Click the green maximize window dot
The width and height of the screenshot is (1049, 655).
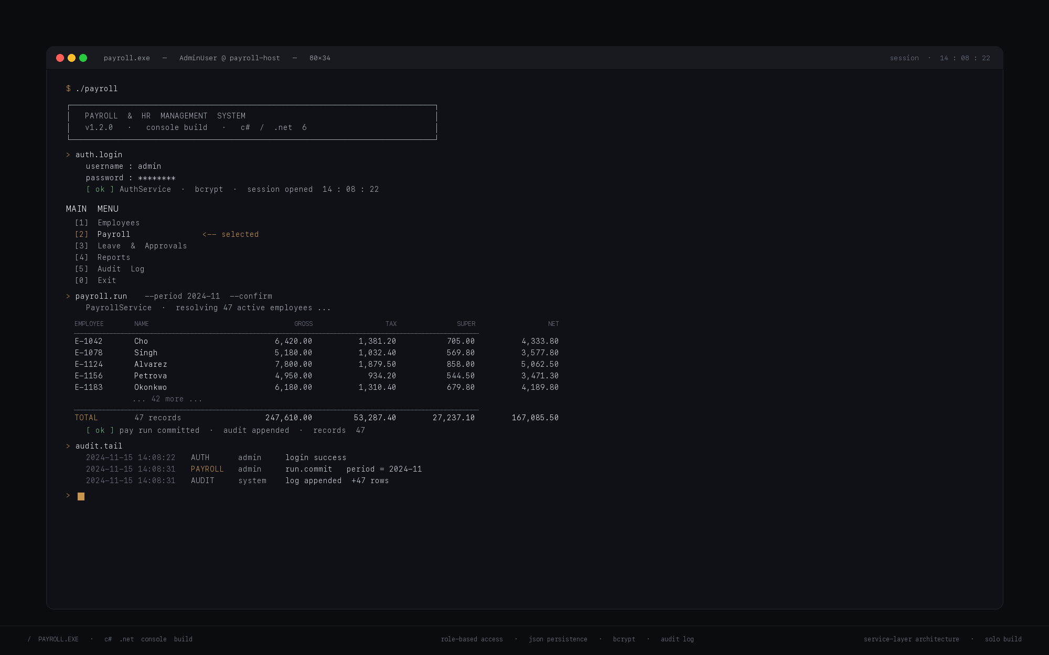[83, 58]
